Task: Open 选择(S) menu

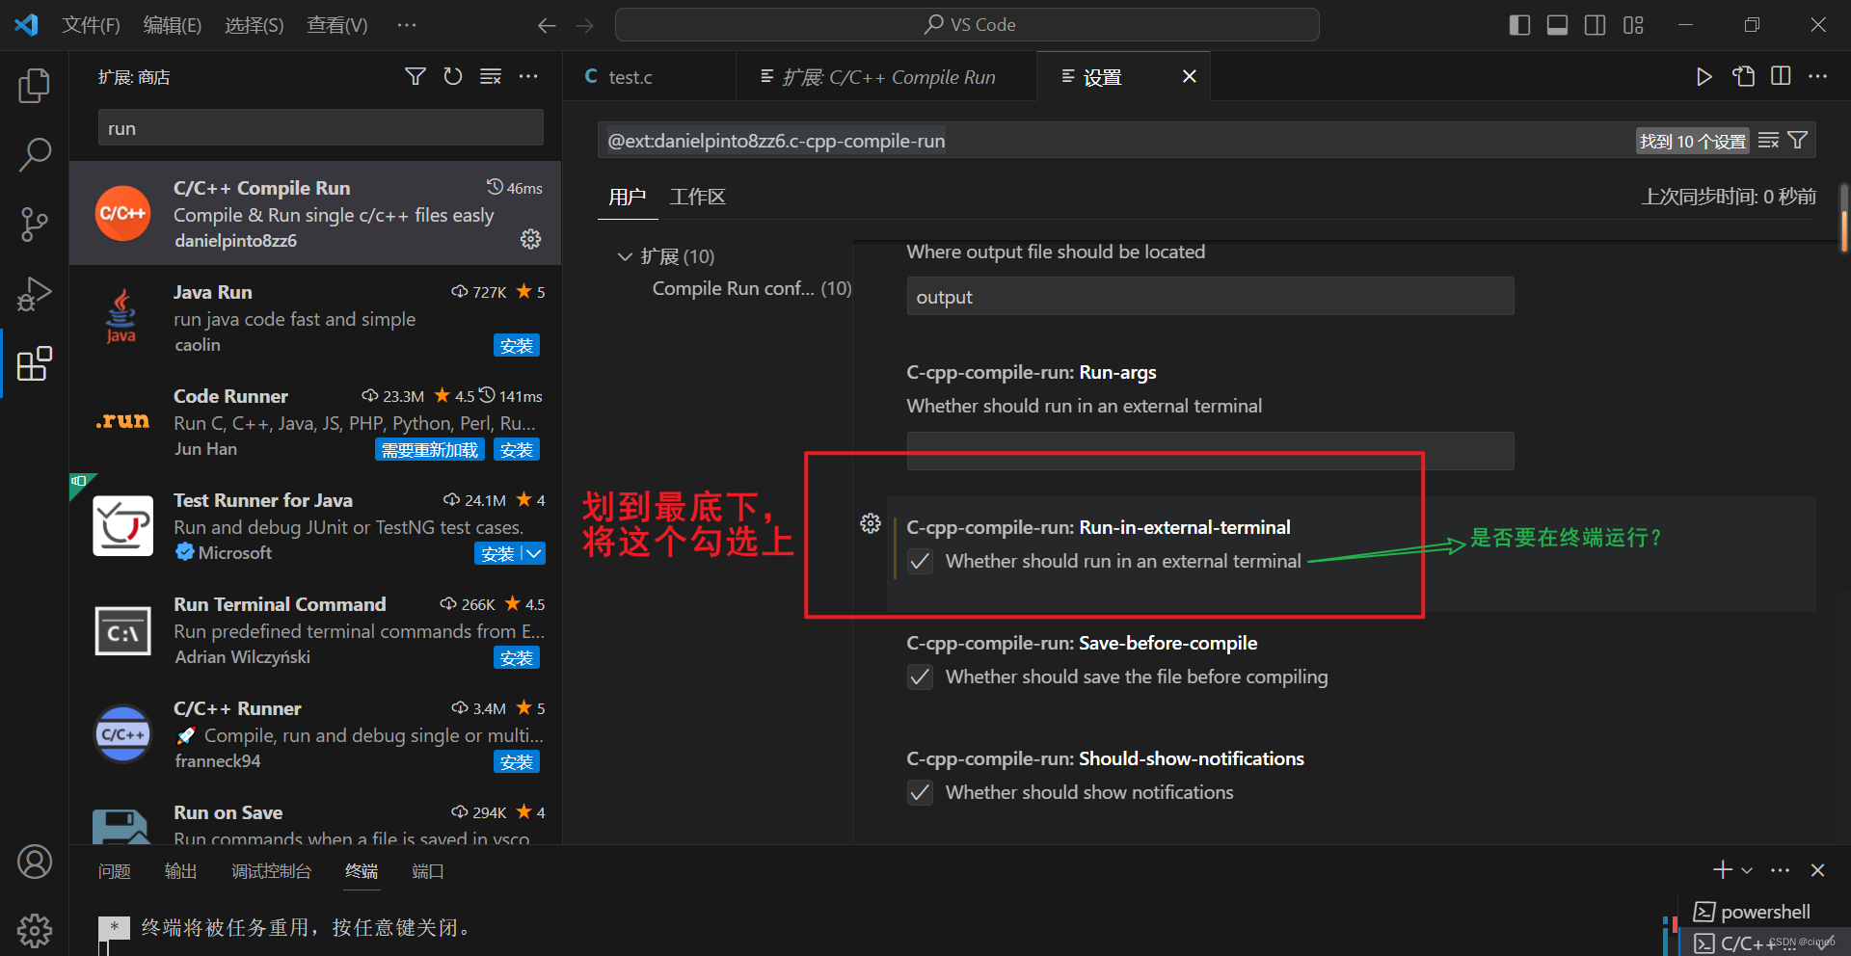Action: click(x=255, y=25)
